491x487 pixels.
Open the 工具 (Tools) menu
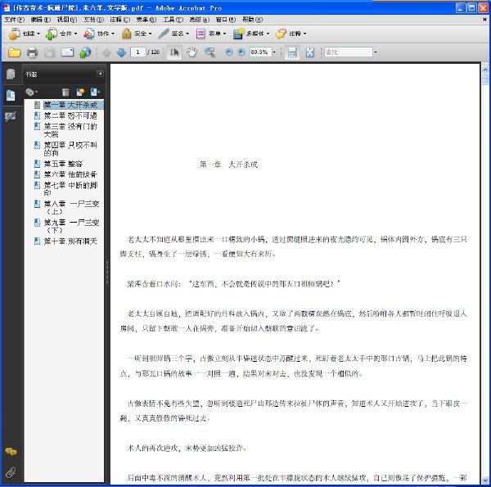pyautogui.click(x=173, y=20)
